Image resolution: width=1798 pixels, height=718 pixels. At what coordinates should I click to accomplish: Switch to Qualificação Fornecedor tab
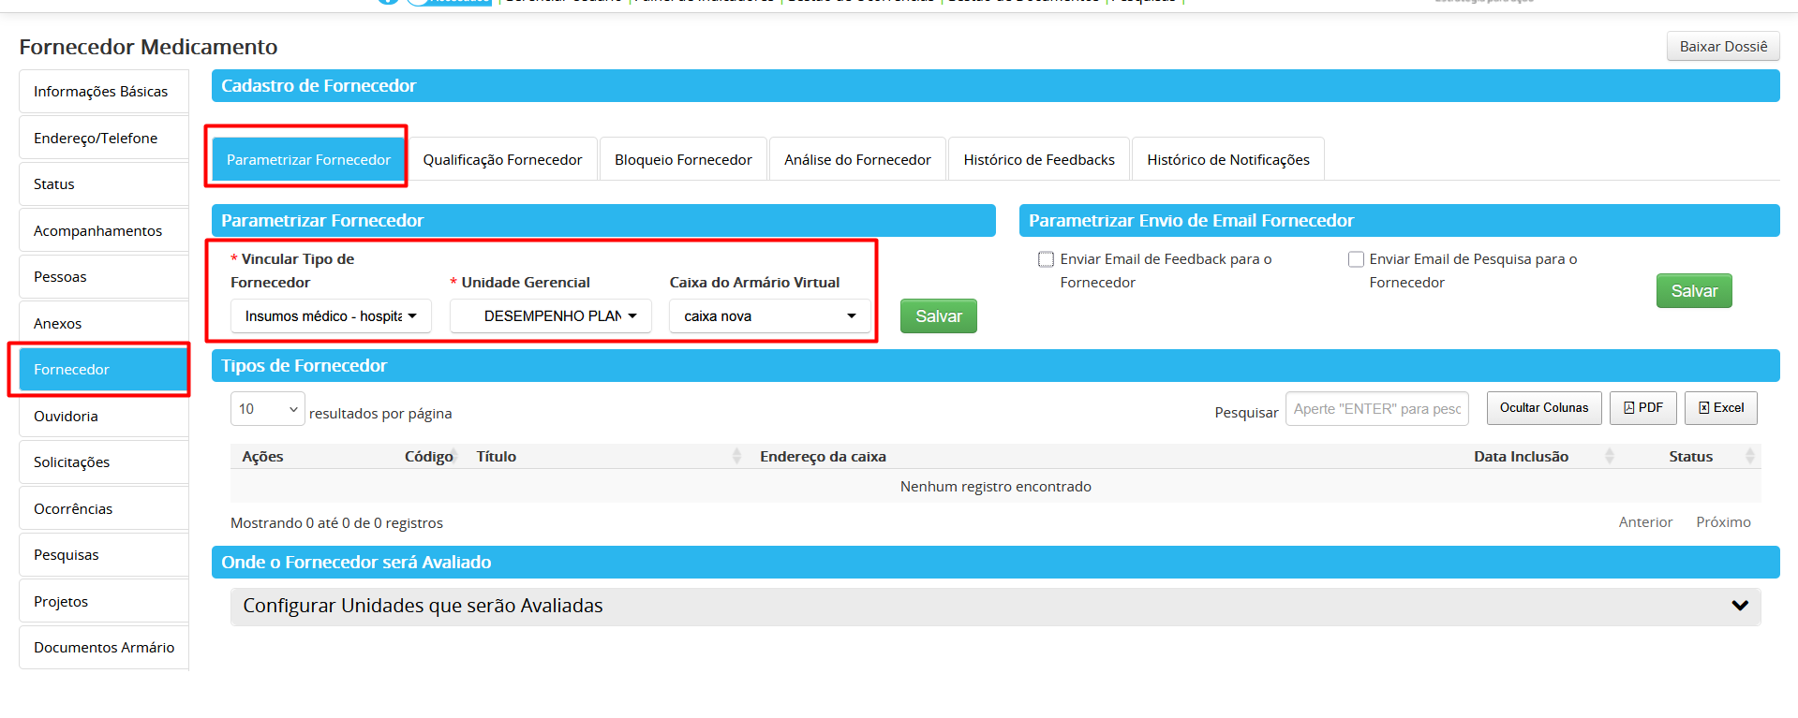[502, 160]
